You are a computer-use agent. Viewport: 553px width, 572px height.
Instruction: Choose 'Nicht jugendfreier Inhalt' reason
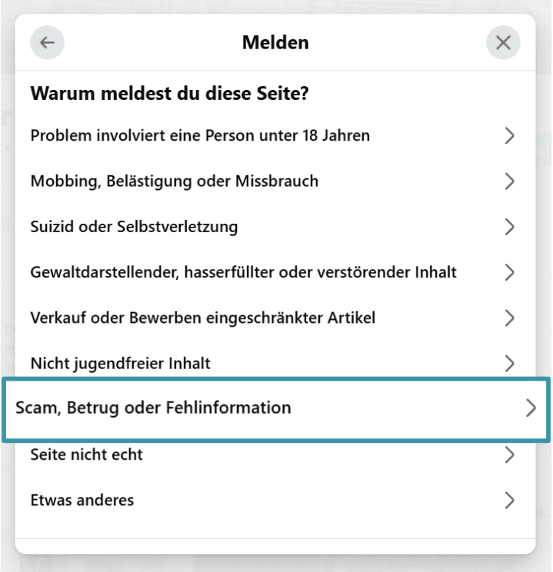pos(121,362)
